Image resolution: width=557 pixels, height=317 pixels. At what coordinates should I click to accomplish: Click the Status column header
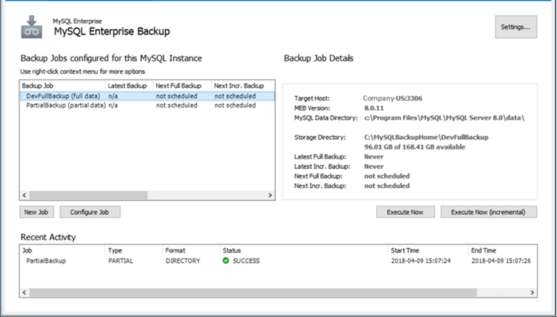tap(304, 250)
